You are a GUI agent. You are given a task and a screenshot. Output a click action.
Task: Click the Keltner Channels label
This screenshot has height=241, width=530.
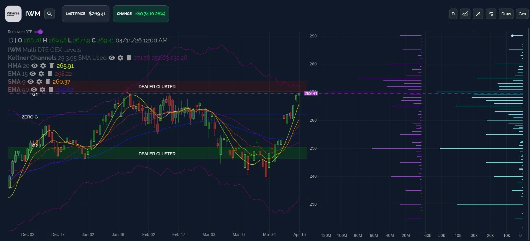[x=32, y=58]
